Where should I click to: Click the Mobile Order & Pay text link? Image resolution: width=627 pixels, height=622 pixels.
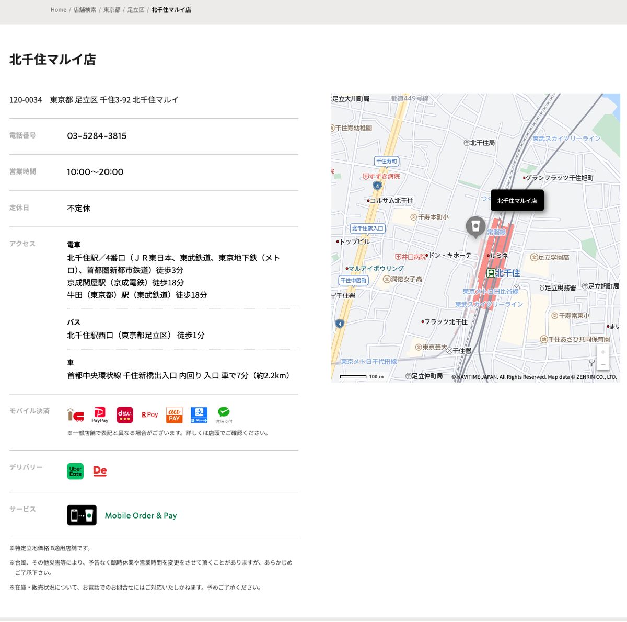[141, 515]
